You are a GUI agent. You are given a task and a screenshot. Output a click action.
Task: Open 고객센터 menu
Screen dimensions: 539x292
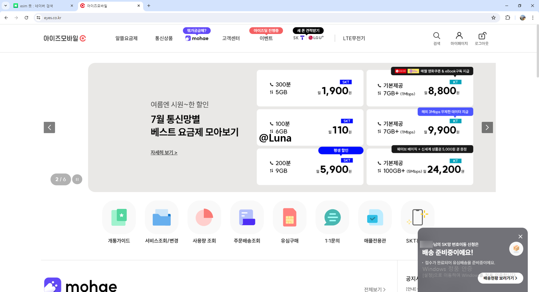(231, 38)
